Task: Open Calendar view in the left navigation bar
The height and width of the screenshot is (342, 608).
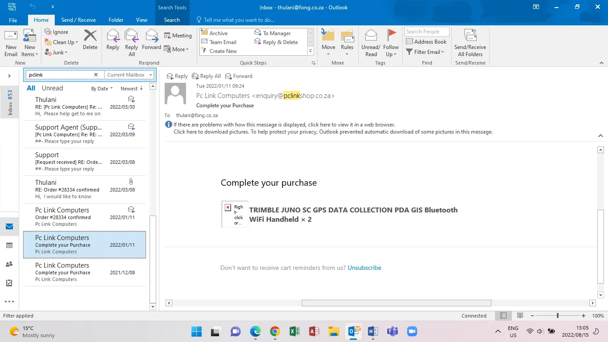Action: point(9,245)
